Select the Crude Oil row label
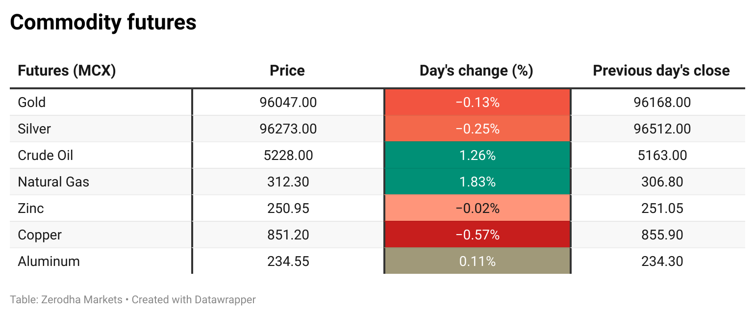The width and height of the screenshot is (755, 316). point(46,156)
